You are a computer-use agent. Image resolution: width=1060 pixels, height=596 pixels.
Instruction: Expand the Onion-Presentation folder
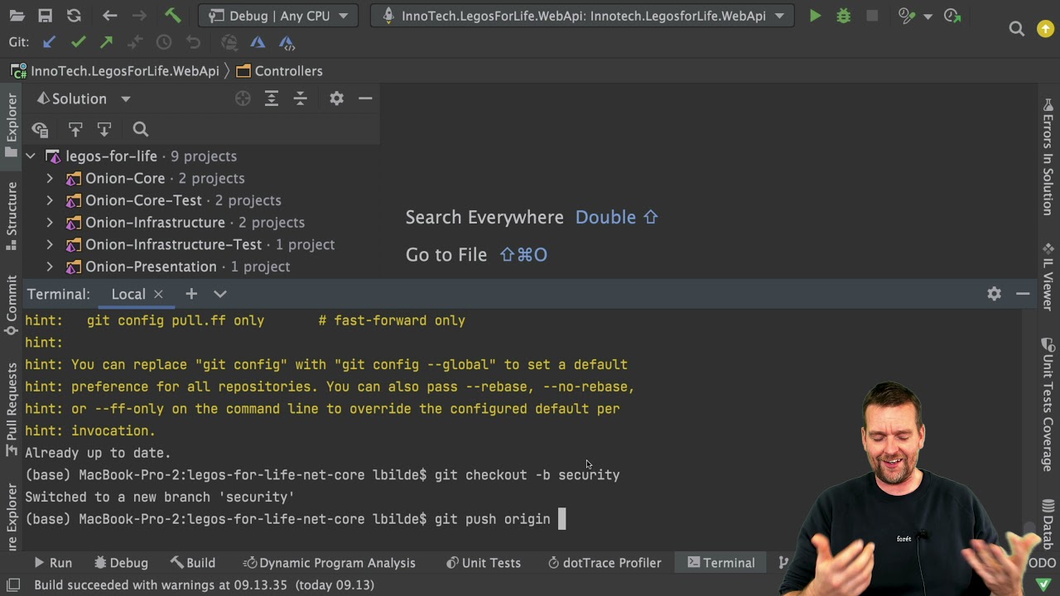50,267
